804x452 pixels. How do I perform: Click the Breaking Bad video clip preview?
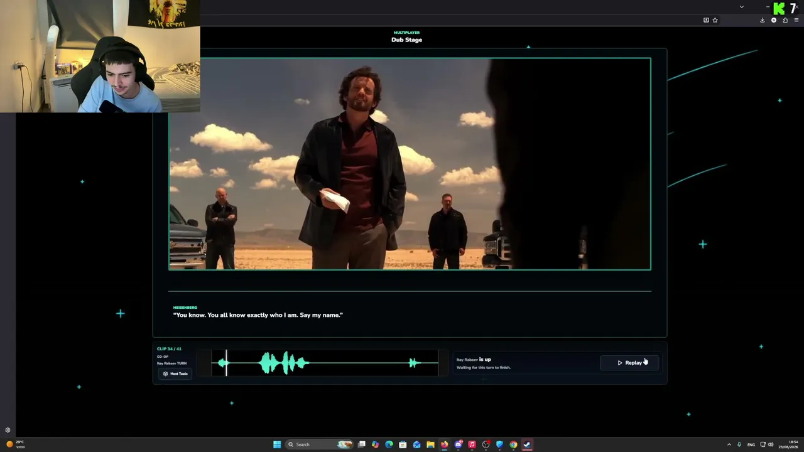410,164
